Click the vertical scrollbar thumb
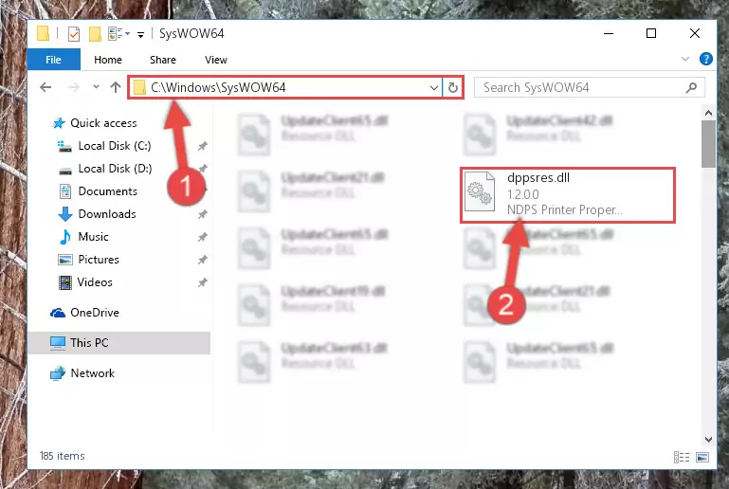The height and width of the screenshot is (489, 729). [708, 144]
